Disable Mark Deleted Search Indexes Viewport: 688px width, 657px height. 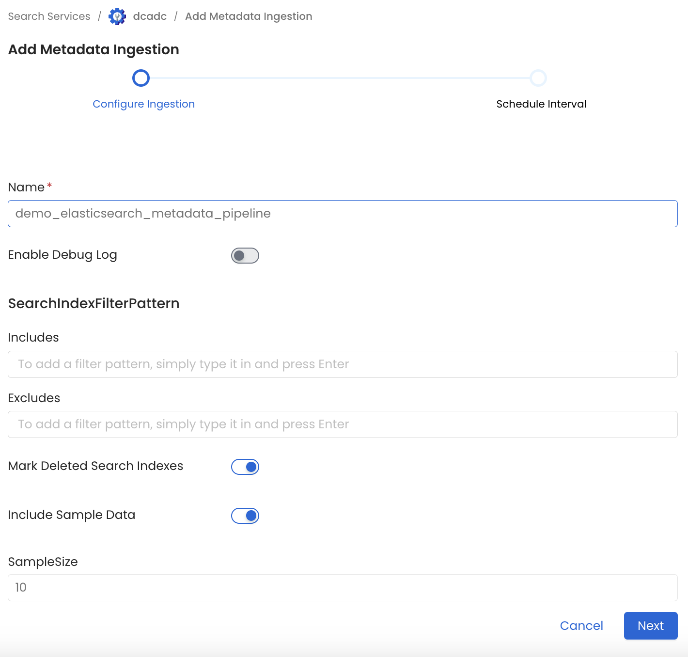[245, 467]
